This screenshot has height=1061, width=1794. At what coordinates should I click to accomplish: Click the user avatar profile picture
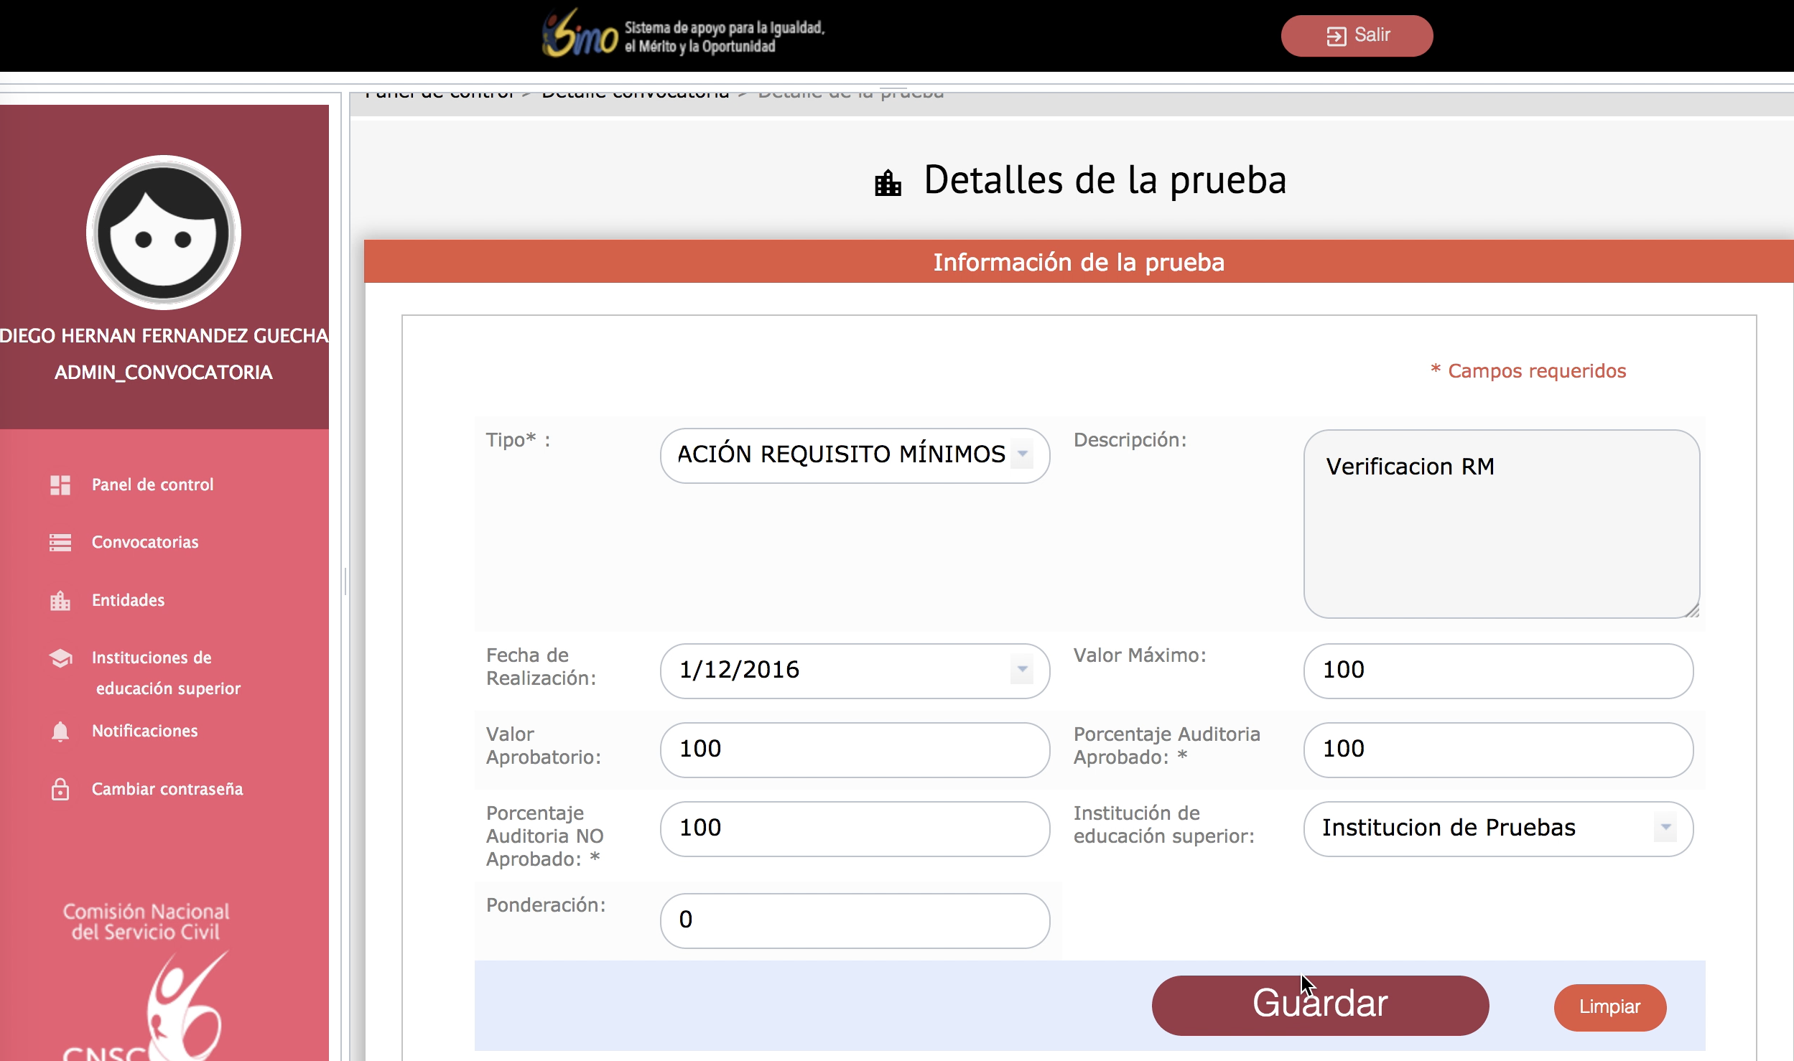(164, 233)
